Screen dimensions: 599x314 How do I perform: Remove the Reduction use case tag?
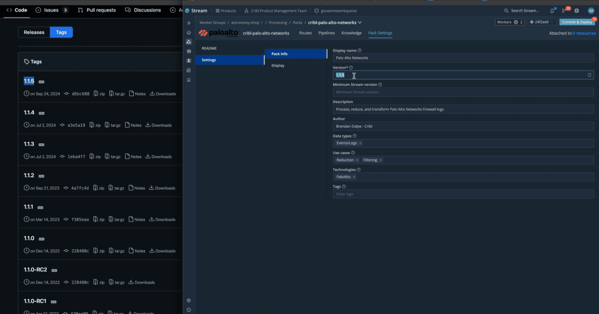click(357, 160)
